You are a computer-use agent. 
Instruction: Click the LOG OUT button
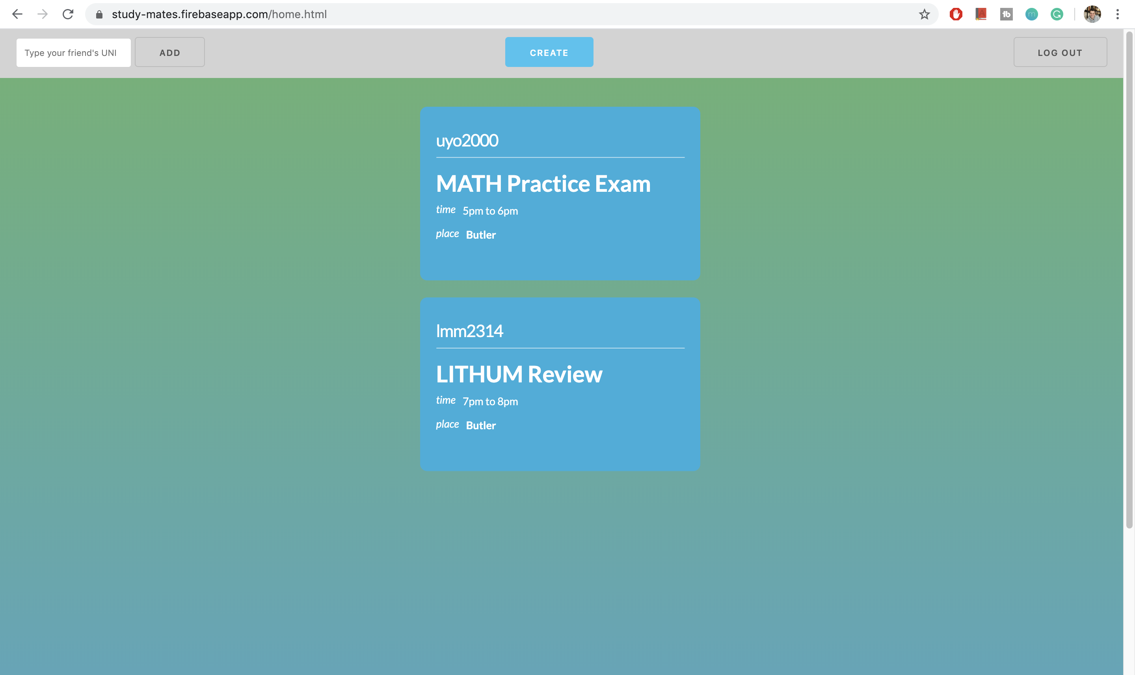(x=1060, y=52)
